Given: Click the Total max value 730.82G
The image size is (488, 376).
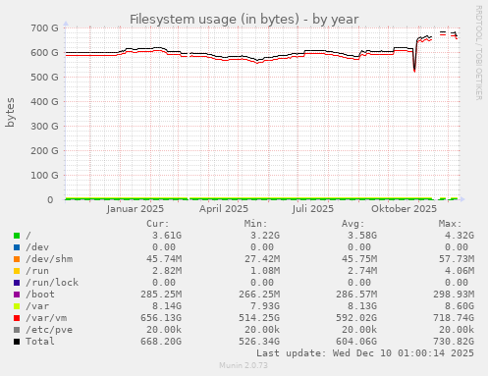Looking at the screenshot, I should 454,342.
